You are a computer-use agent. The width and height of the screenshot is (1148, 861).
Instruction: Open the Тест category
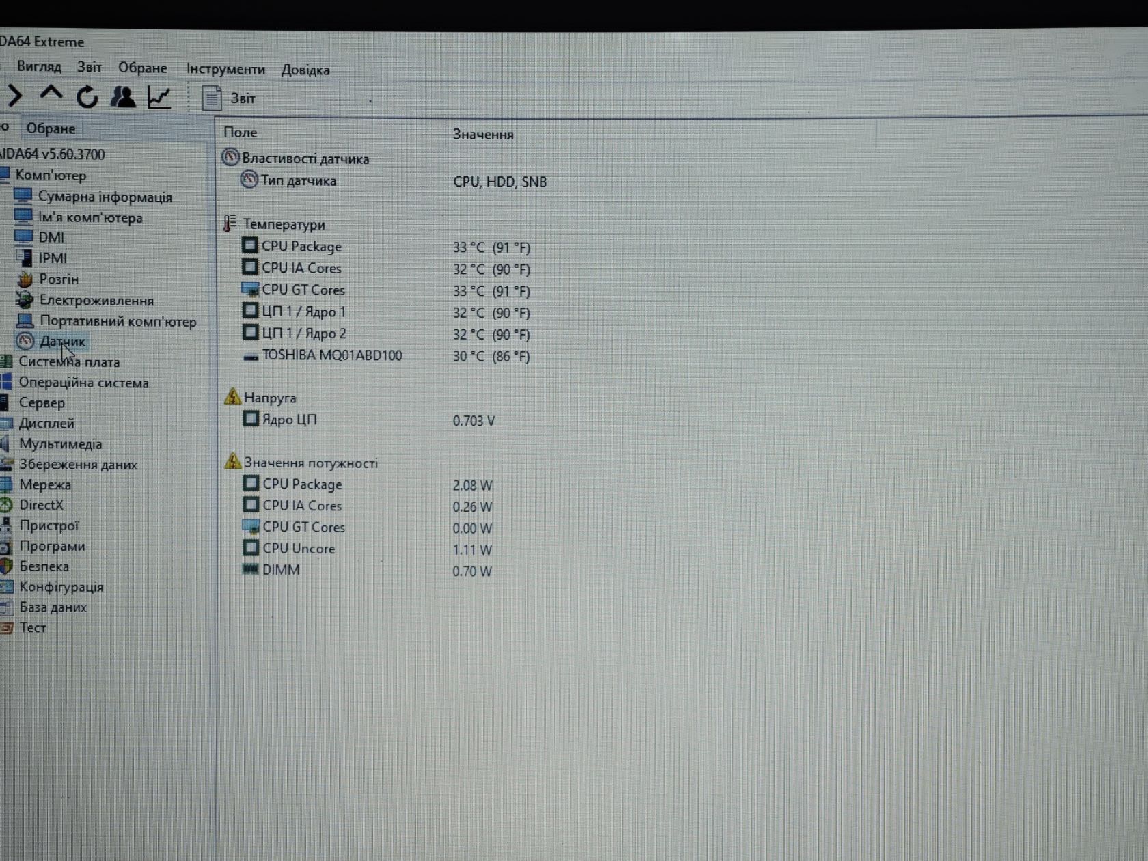point(24,627)
